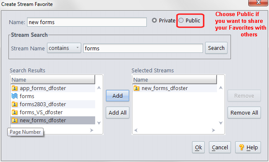The width and height of the screenshot is (269, 162).
Task: Click the forms2803_dfoster workspace icon
Action: pos(14,104)
